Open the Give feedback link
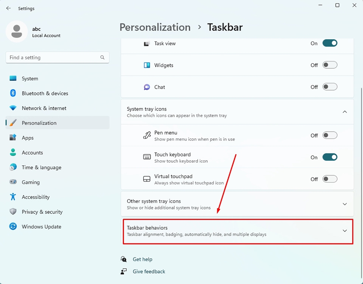 149,271
